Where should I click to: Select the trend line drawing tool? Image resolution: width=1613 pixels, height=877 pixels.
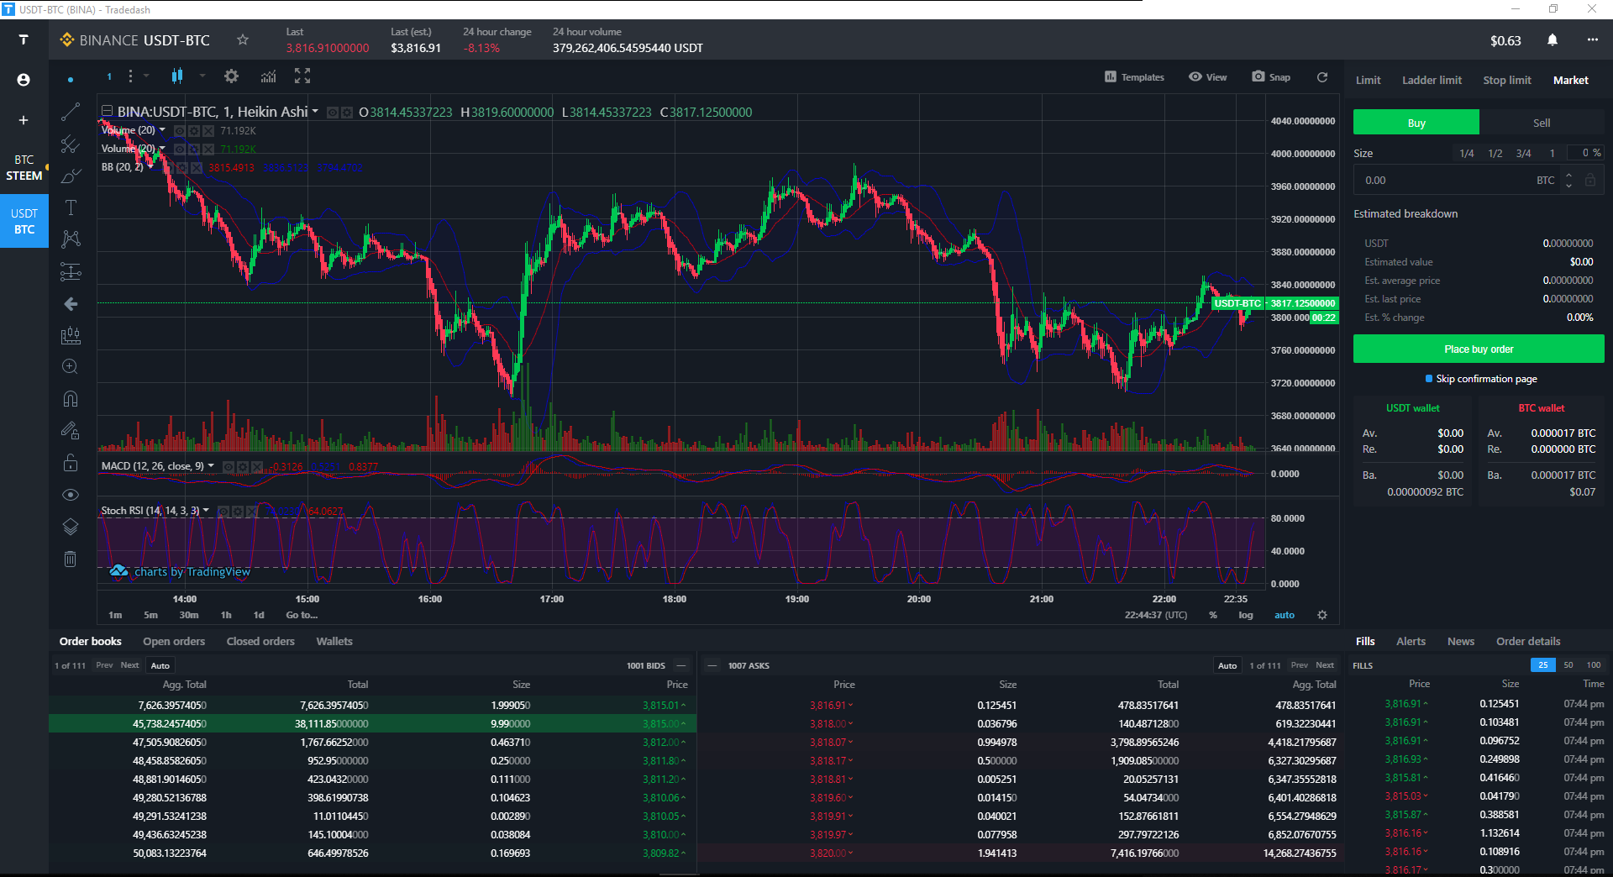(x=71, y=112)
